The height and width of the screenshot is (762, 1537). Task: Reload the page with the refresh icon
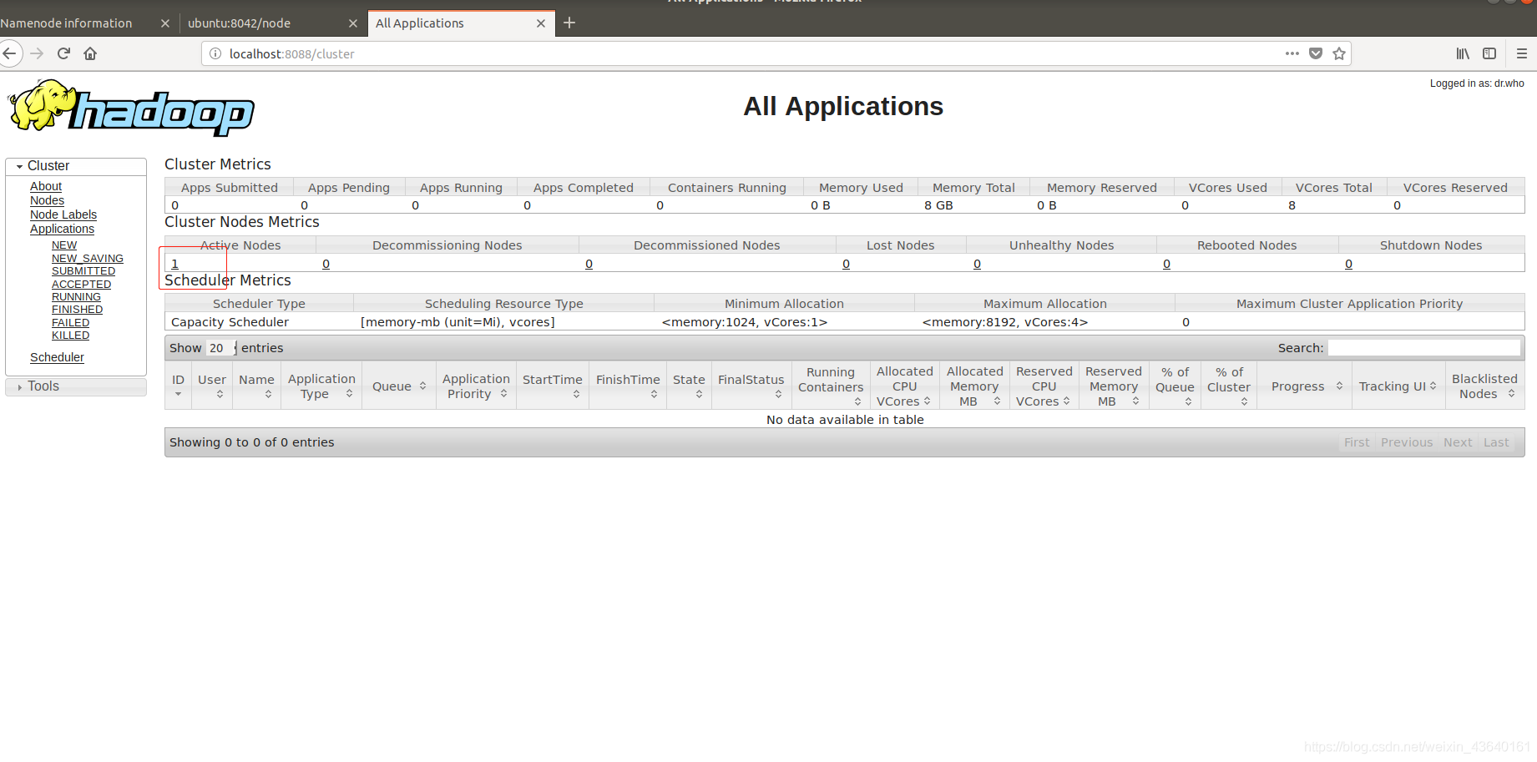[63, 53]
